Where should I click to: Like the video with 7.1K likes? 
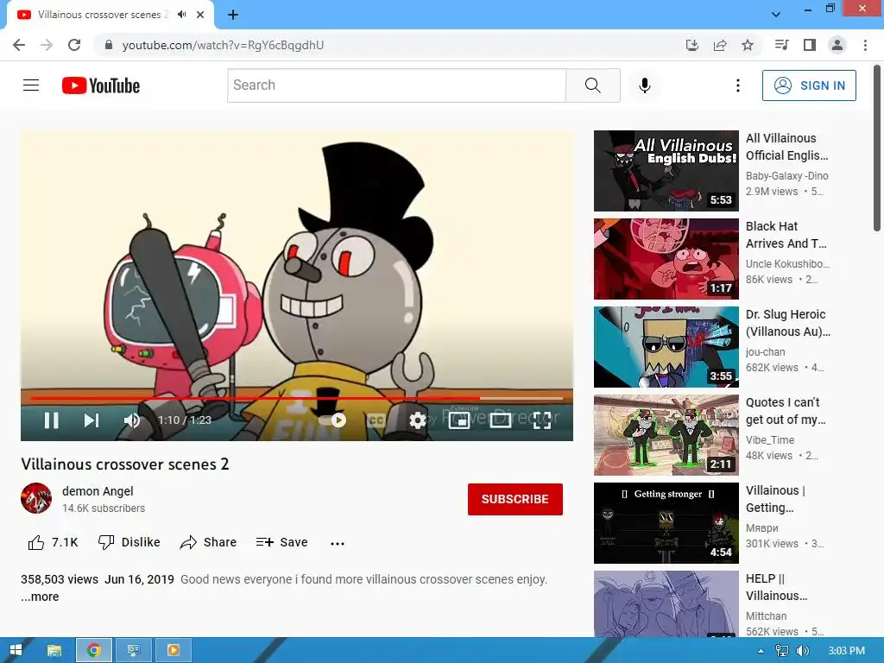point(53,542)
